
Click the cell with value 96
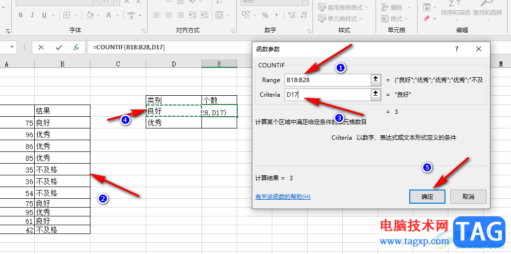point(17,134)
